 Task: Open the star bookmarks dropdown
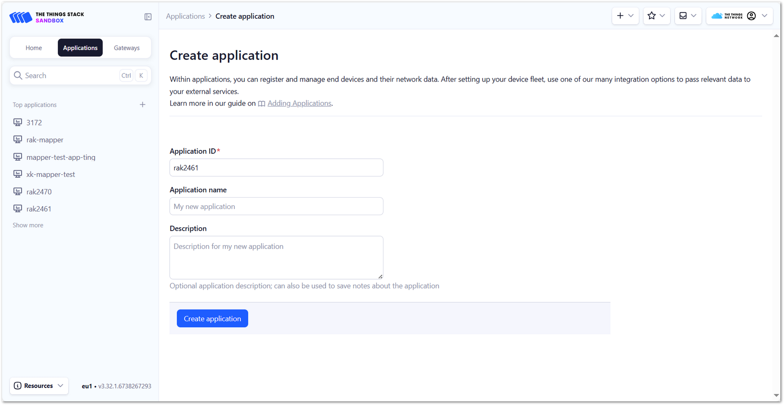657,16
